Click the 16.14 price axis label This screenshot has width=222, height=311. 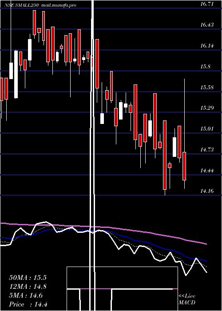[207, 46]
